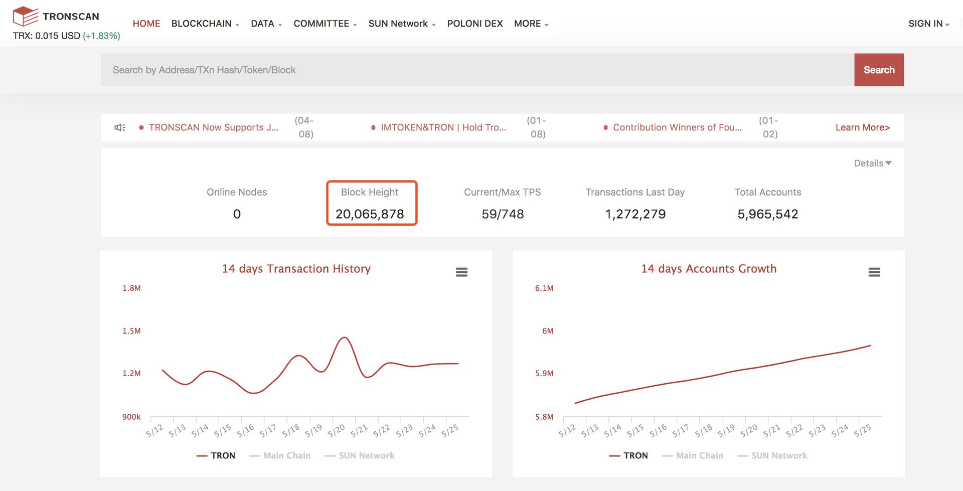Toggle Main Chain in Accounts Growth legend

point(693,455)
